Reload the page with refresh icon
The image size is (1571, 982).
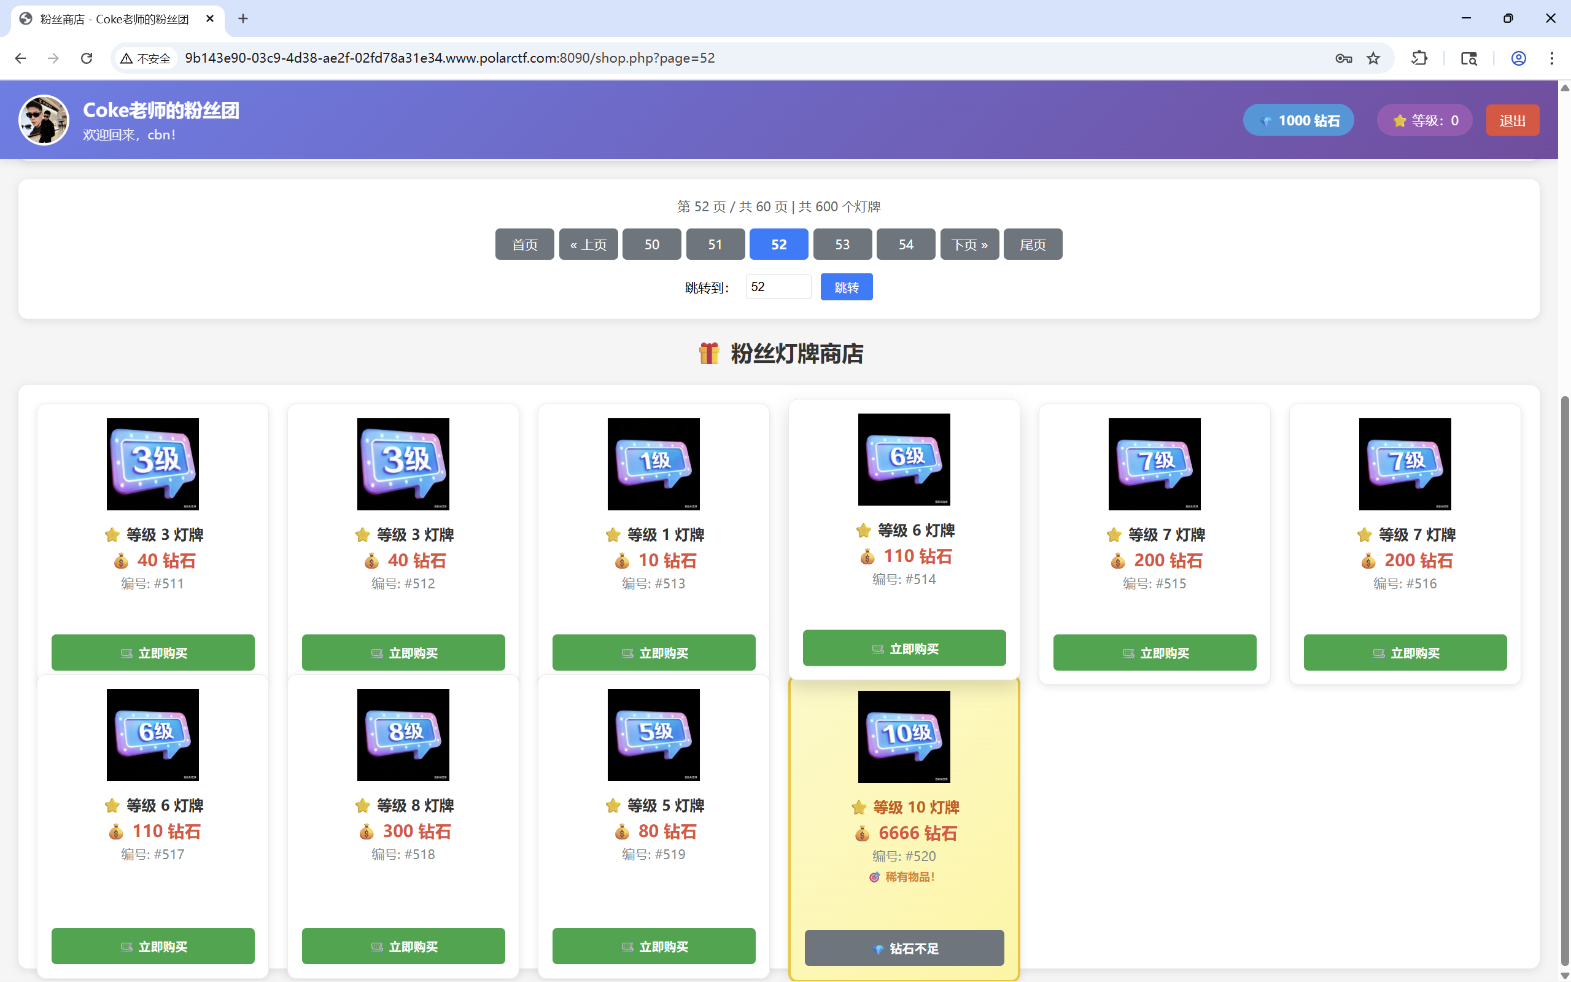[87, 58]
